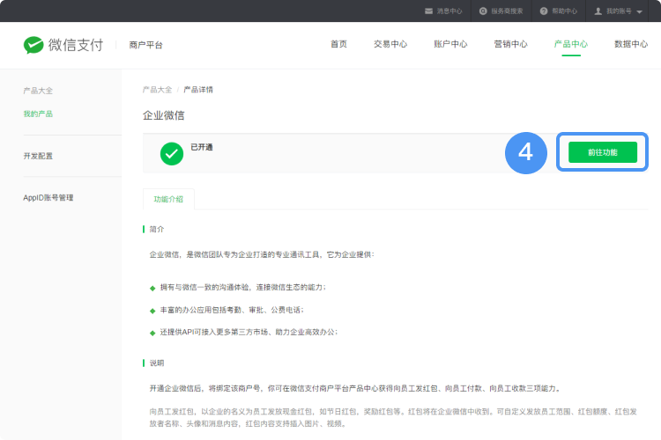Click paragraph starting 向员工发红包，以企业的名义
This screenshot has height=440, width=661.
[393, 417]
